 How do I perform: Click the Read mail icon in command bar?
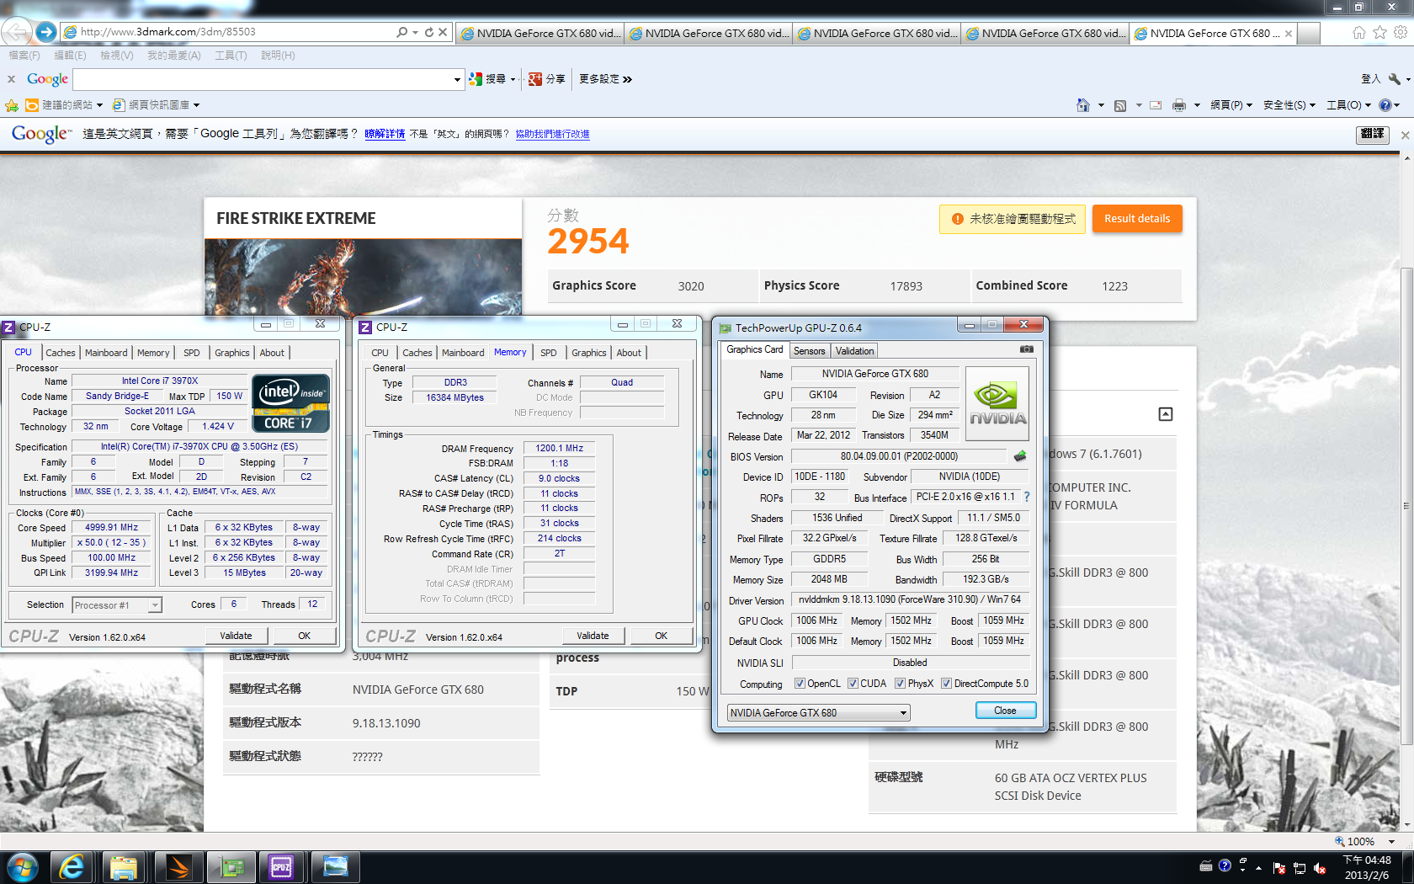(1156, 105)
